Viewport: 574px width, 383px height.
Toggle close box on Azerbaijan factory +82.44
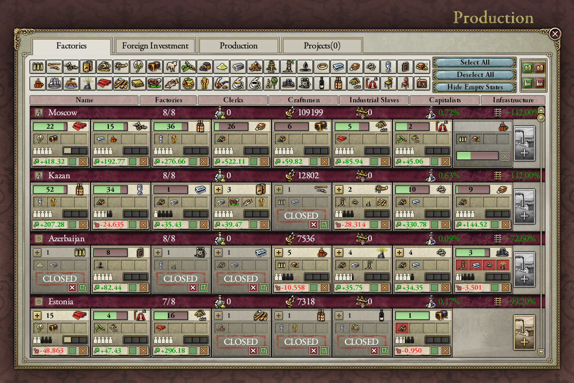coord(144,288)
